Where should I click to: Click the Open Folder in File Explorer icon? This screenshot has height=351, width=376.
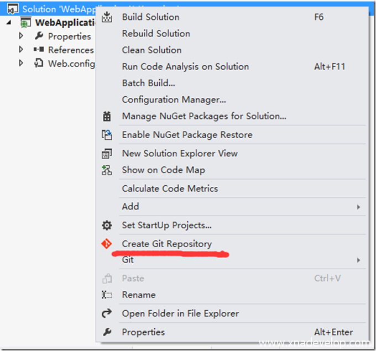pos(107,314)
